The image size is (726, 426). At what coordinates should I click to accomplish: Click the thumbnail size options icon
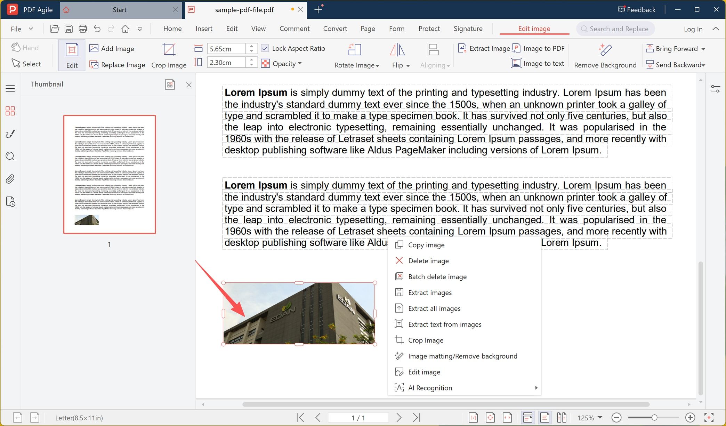(x=170, y=85)
